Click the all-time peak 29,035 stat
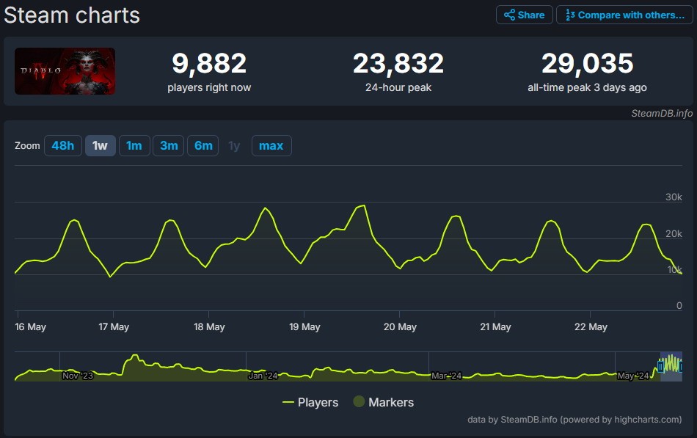 [x=587, y=65]
